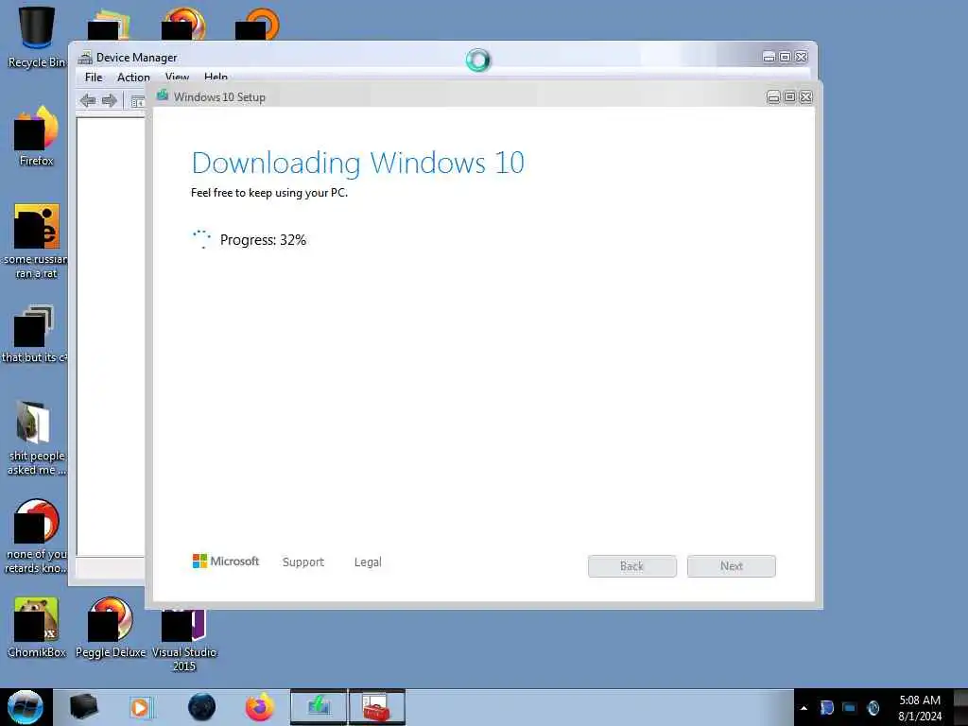Open Firefox from the taskbar
The image size is (968, 726).
[x=260, y=707]
